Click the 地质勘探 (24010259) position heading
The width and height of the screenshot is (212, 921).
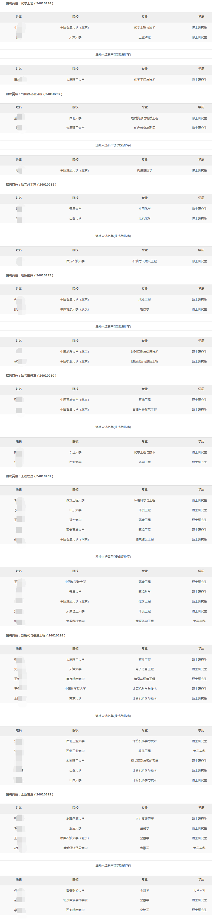[x=30, y=275]
